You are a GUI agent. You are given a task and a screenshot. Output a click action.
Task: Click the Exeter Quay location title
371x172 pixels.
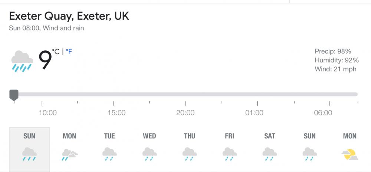click(69, 16)
